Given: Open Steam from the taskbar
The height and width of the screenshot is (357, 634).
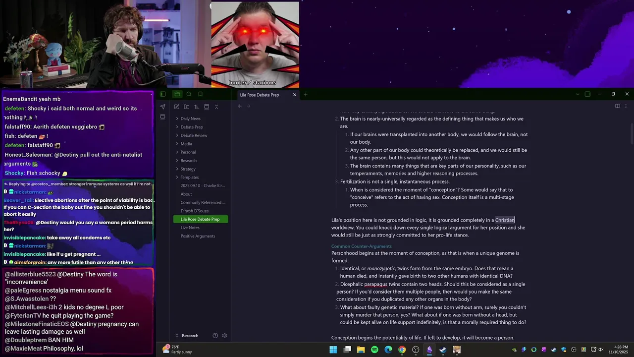Looking at the screenshot, I should (443, 350).
